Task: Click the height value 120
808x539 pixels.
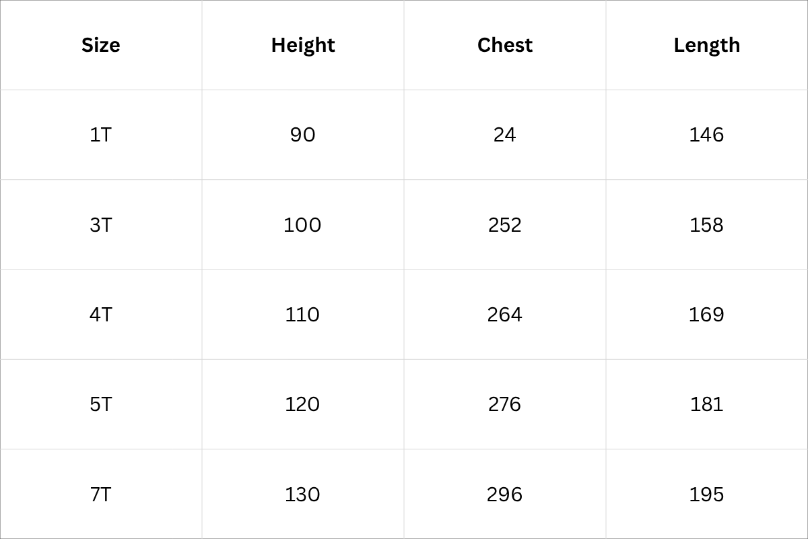Action: pos(303,404)
